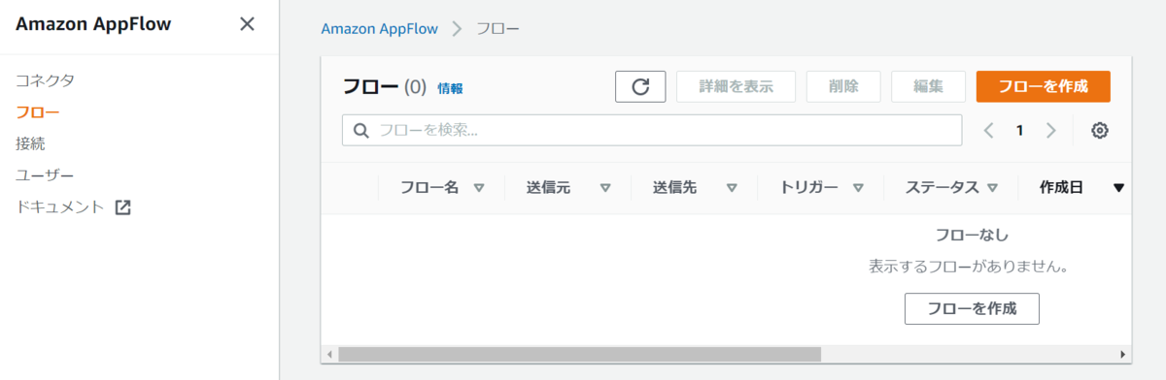Open 情報 link beside フロー heading
Viewport: 1166px width, 380px height.
(x=450, y=88)
